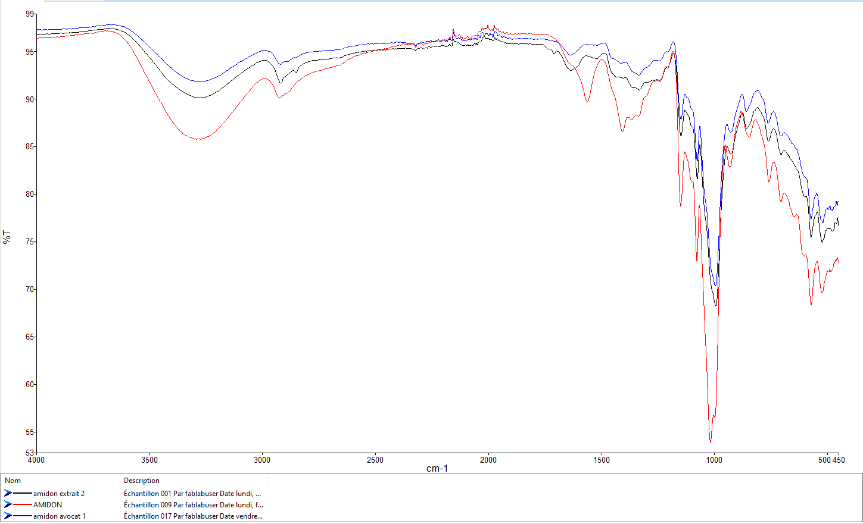Image resolution: width=863 pixels, height=524 pixels.
Task: Click the 450 end value on the x-axis
Action: (x=839, y=460)
